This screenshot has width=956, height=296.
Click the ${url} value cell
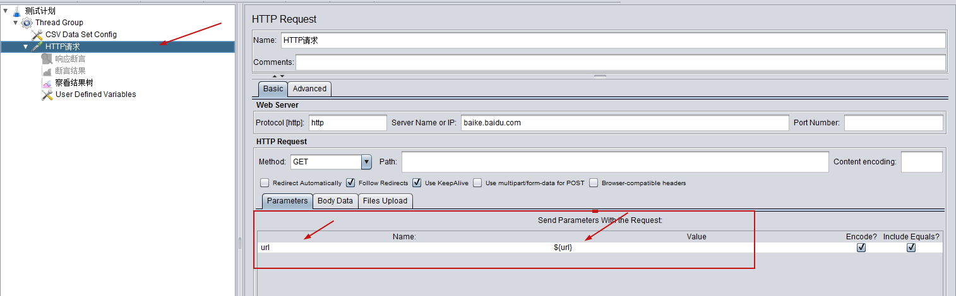tap(696, 248)
